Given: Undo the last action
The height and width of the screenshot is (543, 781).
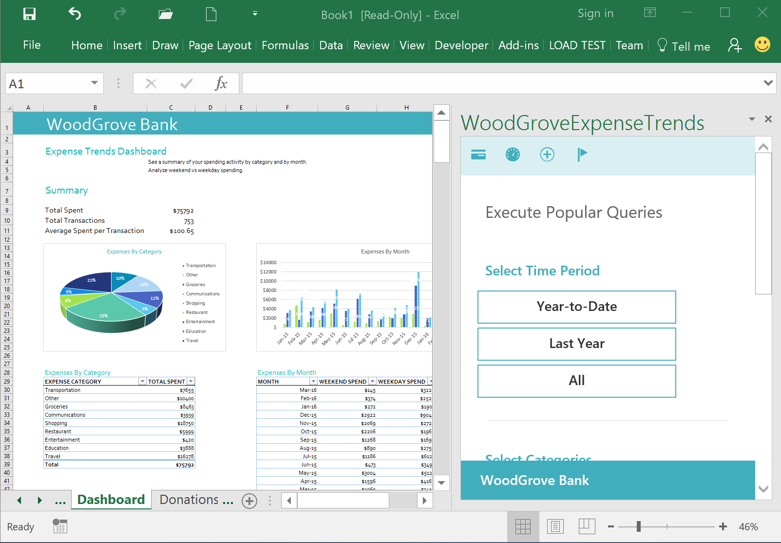Looking at the screenshot, I should tap(75, 14).
